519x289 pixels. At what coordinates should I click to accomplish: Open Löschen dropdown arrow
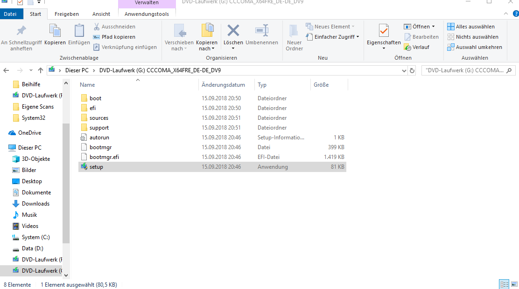[233, 48]
